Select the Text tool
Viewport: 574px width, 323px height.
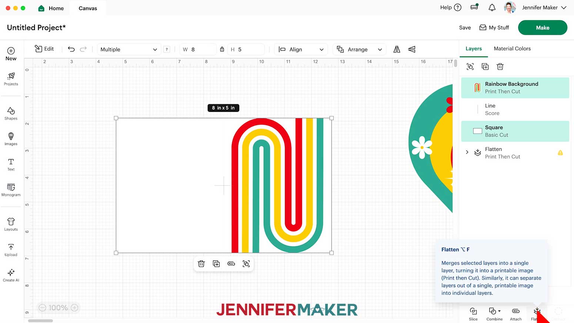pyautogui.click(x=11, y=164)
